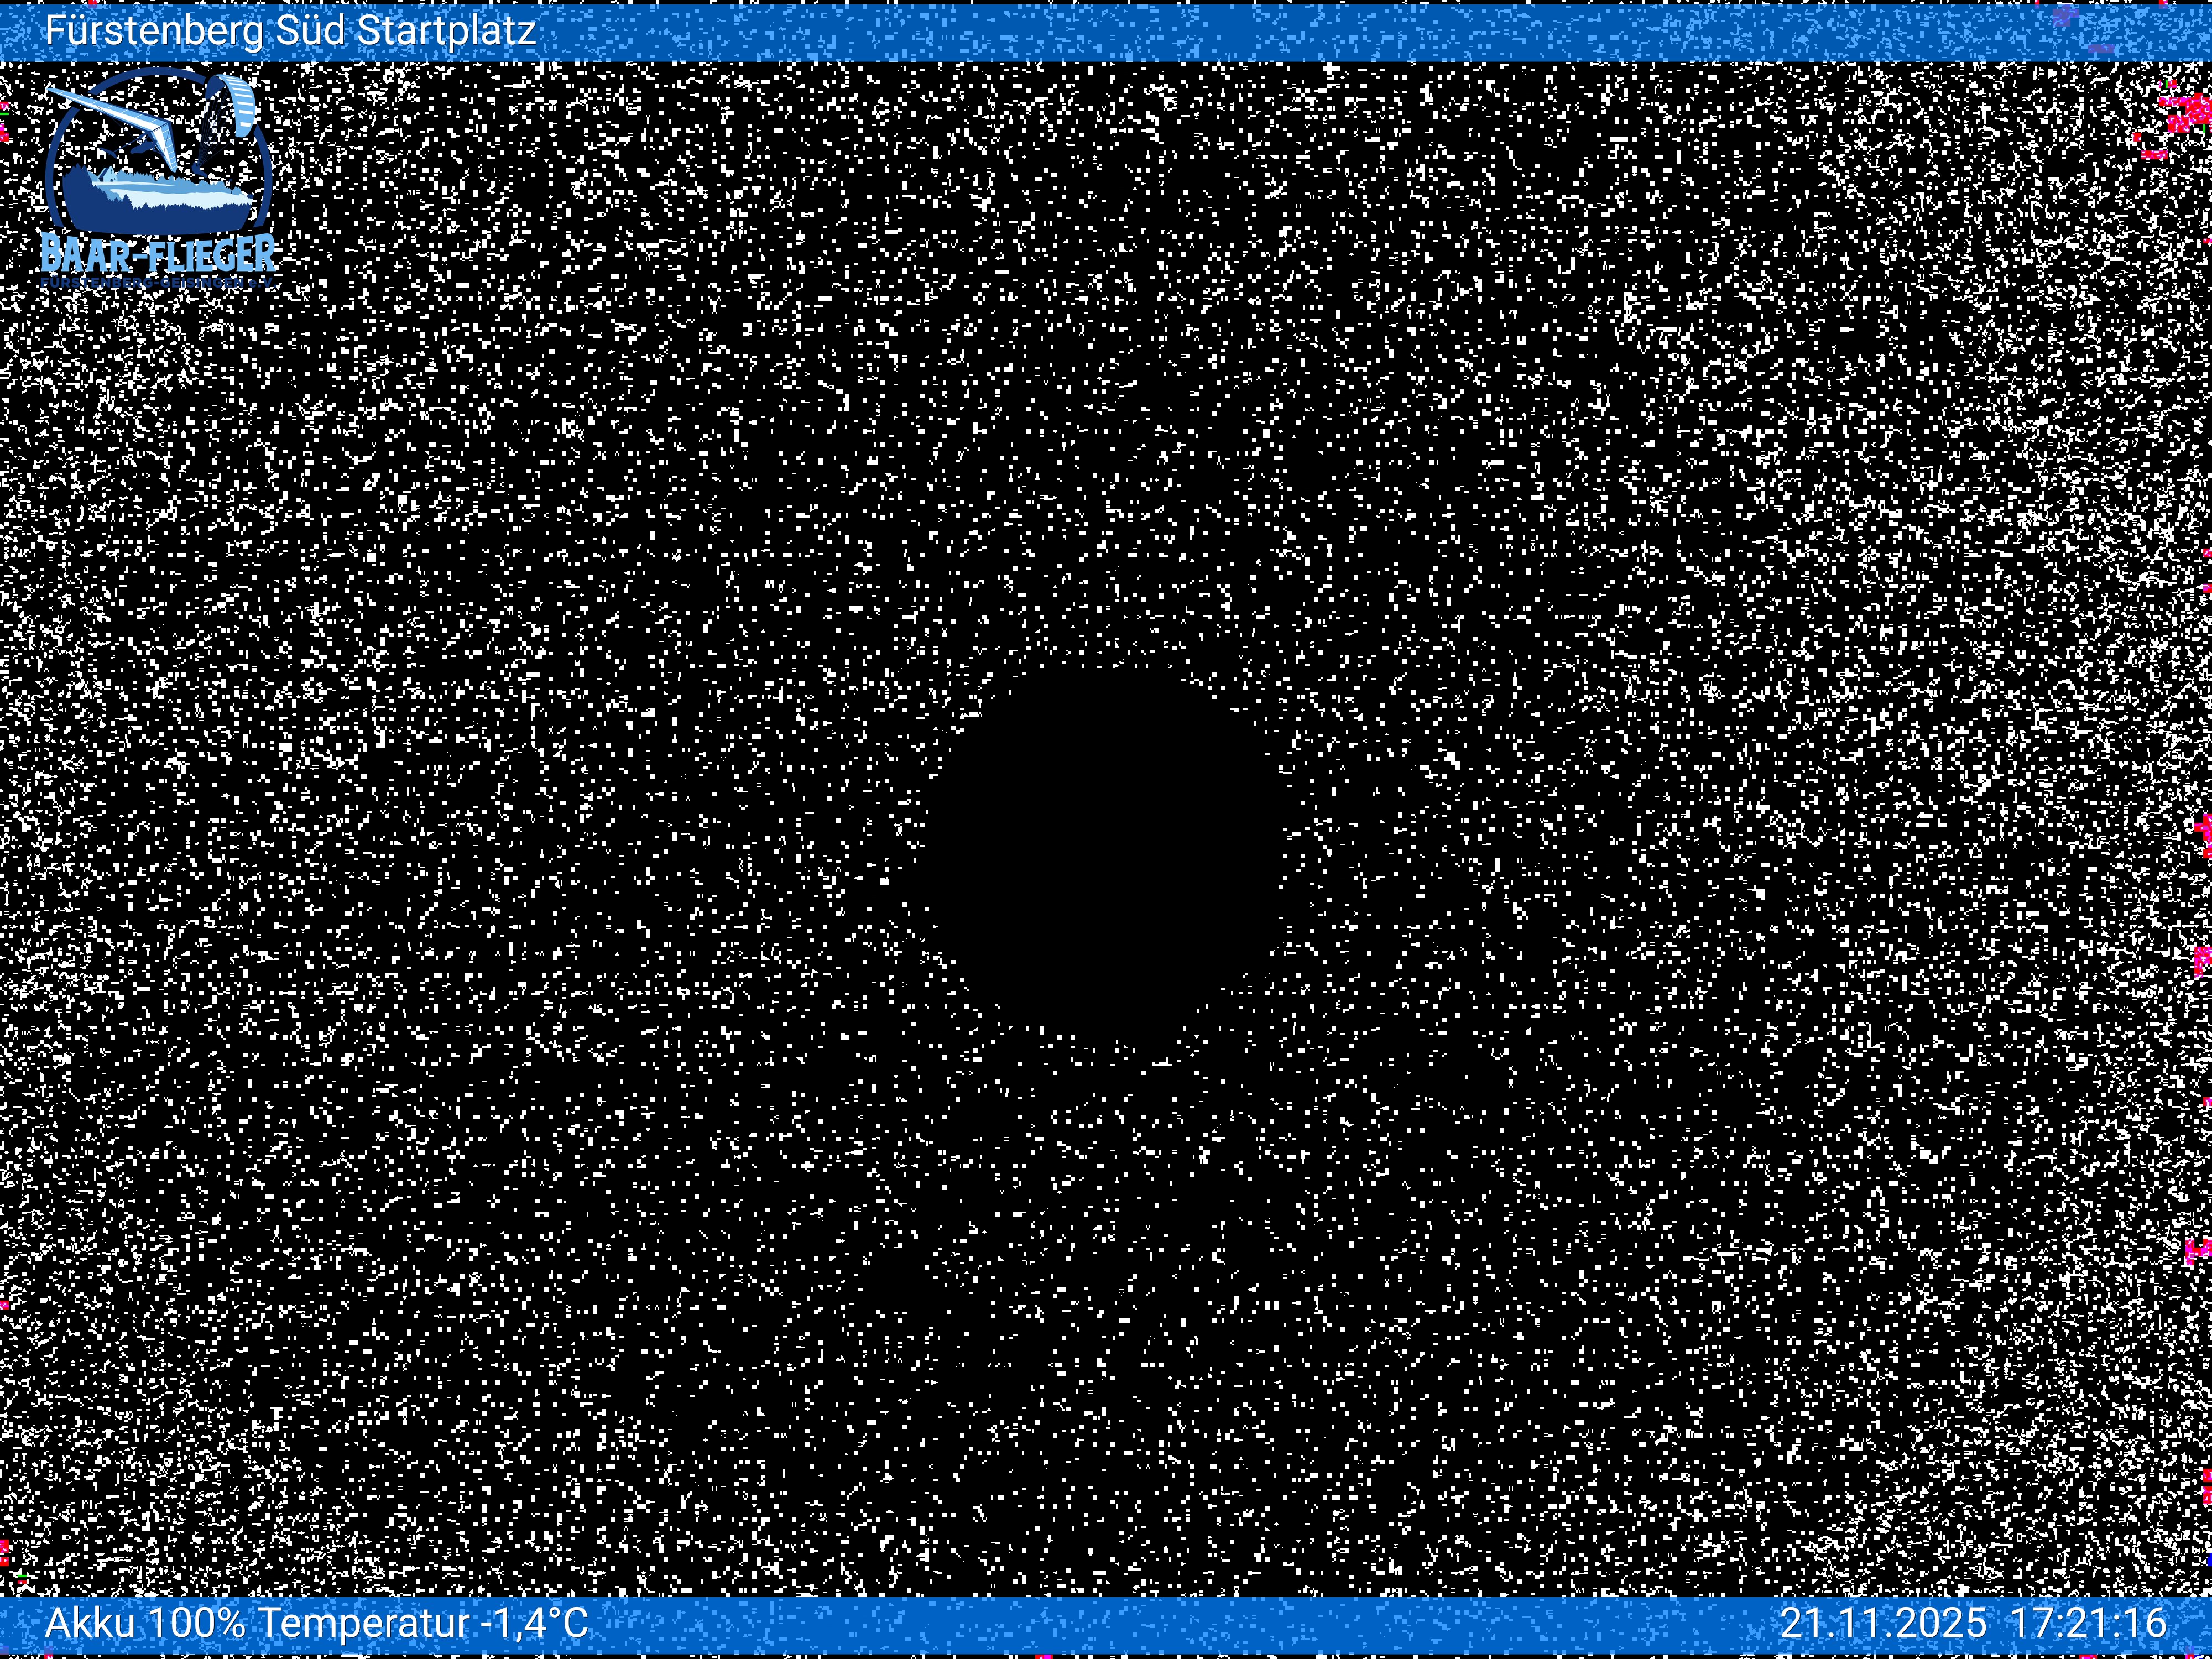Click the Akku 100% battery reading

pyautogui.click(x=145, y=1622)
